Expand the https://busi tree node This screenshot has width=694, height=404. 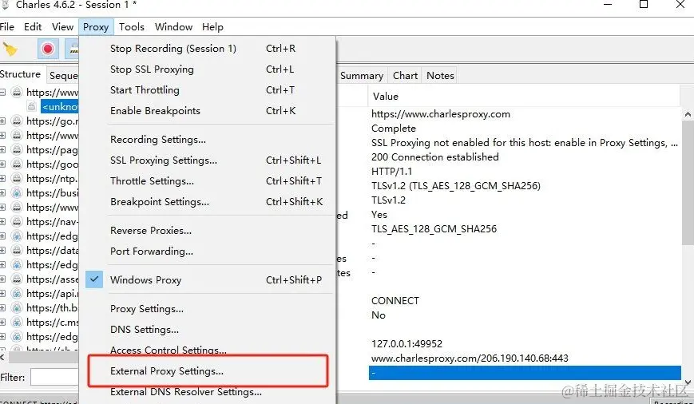click(2, 193)
